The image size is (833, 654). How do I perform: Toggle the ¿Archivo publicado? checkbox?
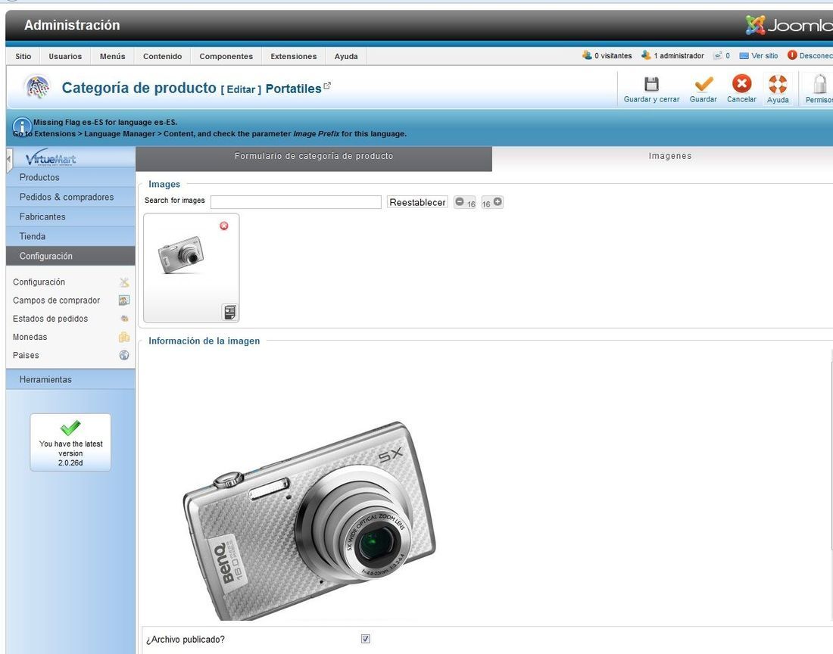tap(366, 639)
